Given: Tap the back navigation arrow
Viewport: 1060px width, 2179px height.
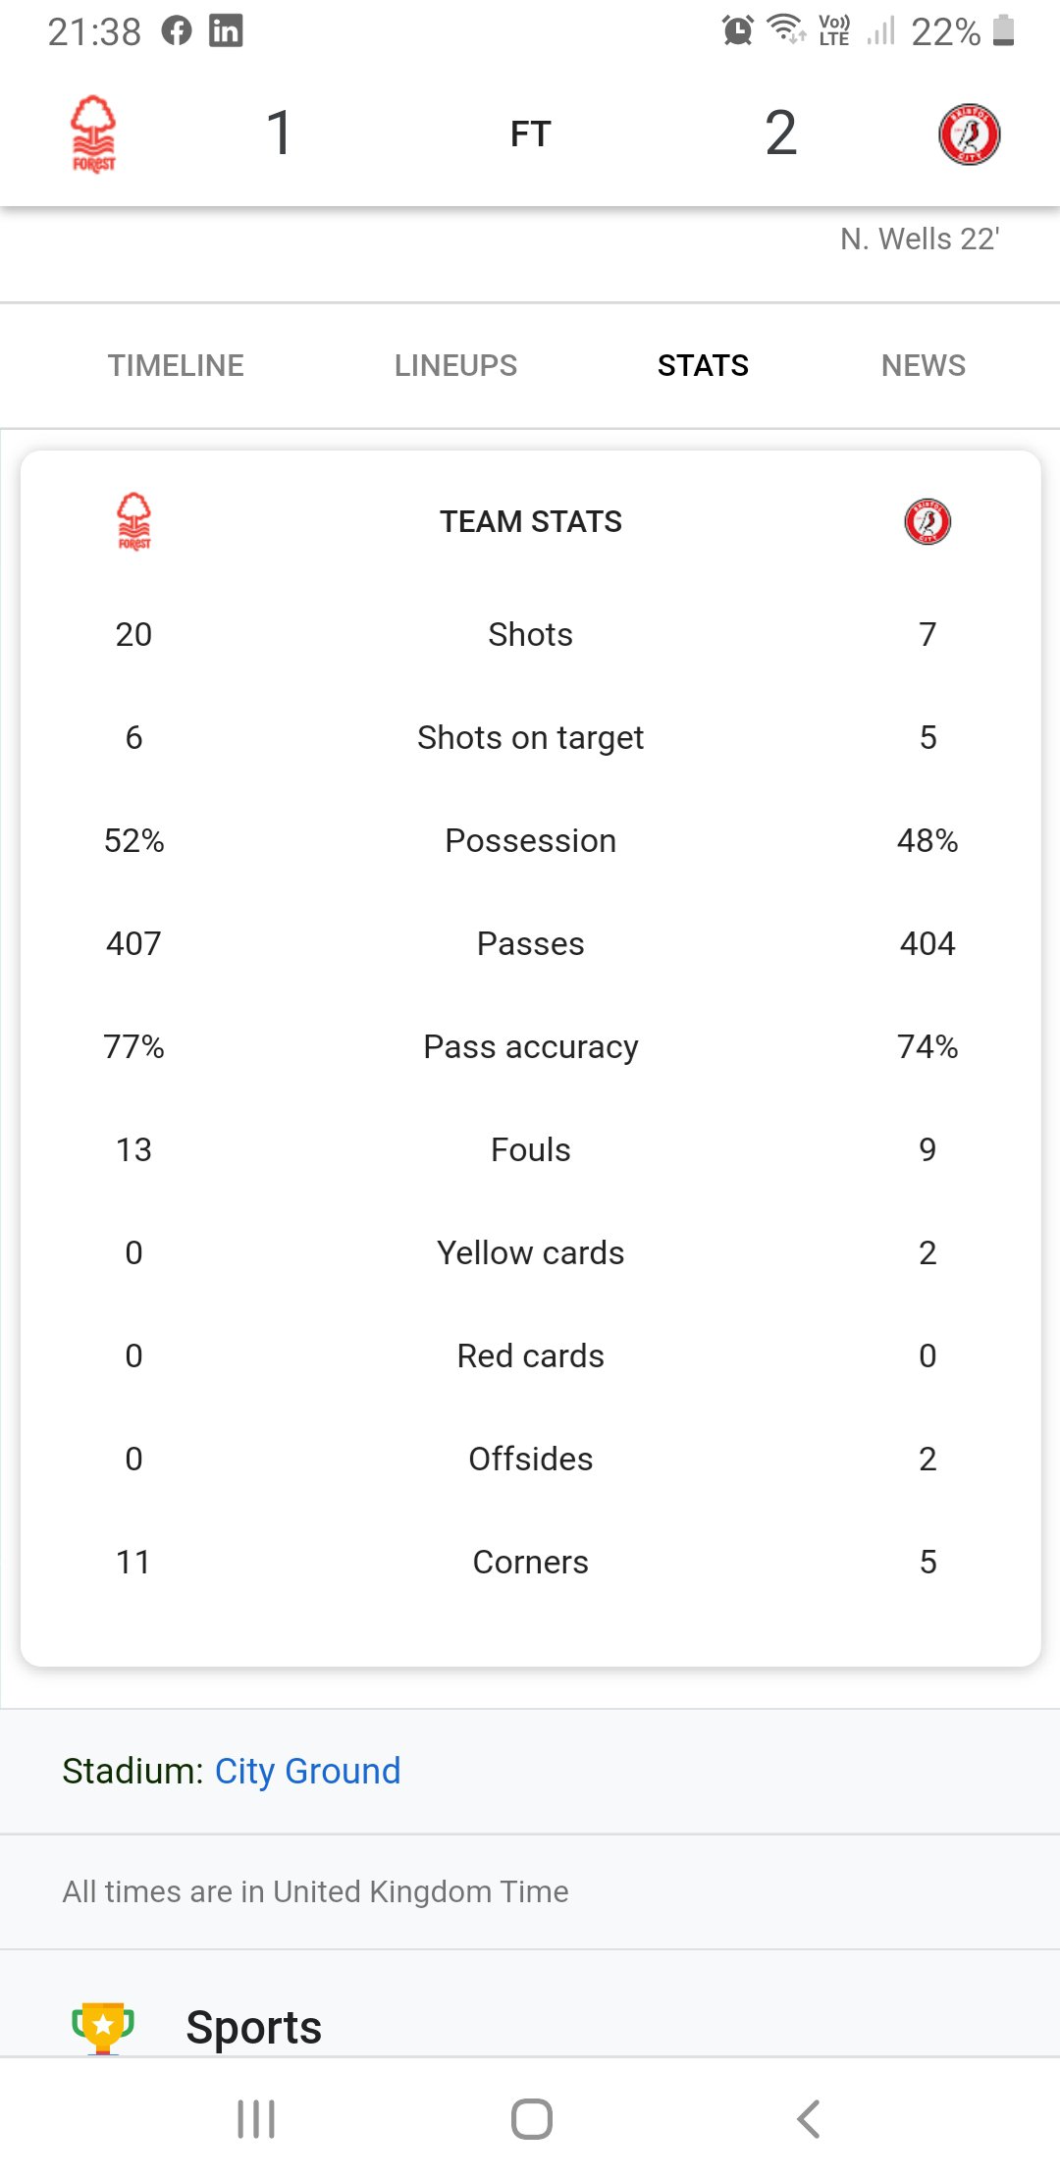Looking at the screenshot, I should pyautogui.click(x=809, y=2118).
